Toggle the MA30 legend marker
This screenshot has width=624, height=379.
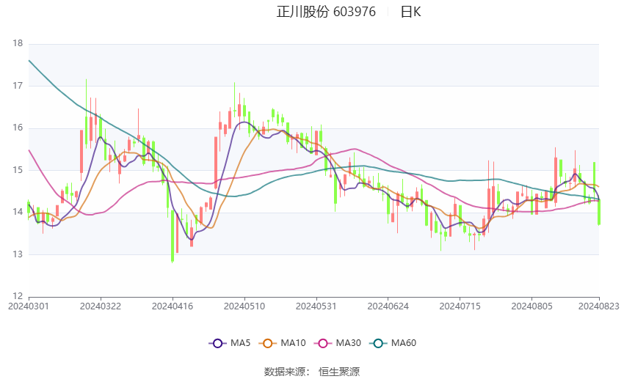323,343
